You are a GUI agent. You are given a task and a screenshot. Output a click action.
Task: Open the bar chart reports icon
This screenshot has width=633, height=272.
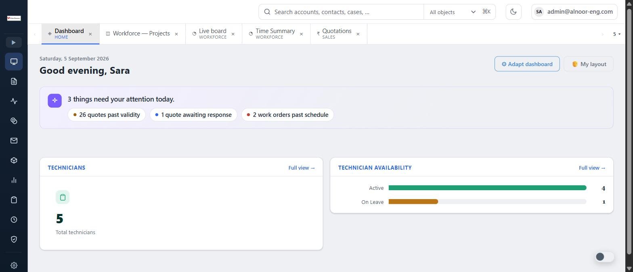[14, 180]
